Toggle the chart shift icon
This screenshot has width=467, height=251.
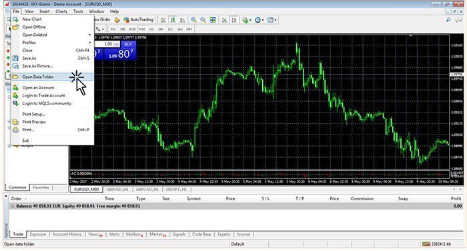coord(234,20)
